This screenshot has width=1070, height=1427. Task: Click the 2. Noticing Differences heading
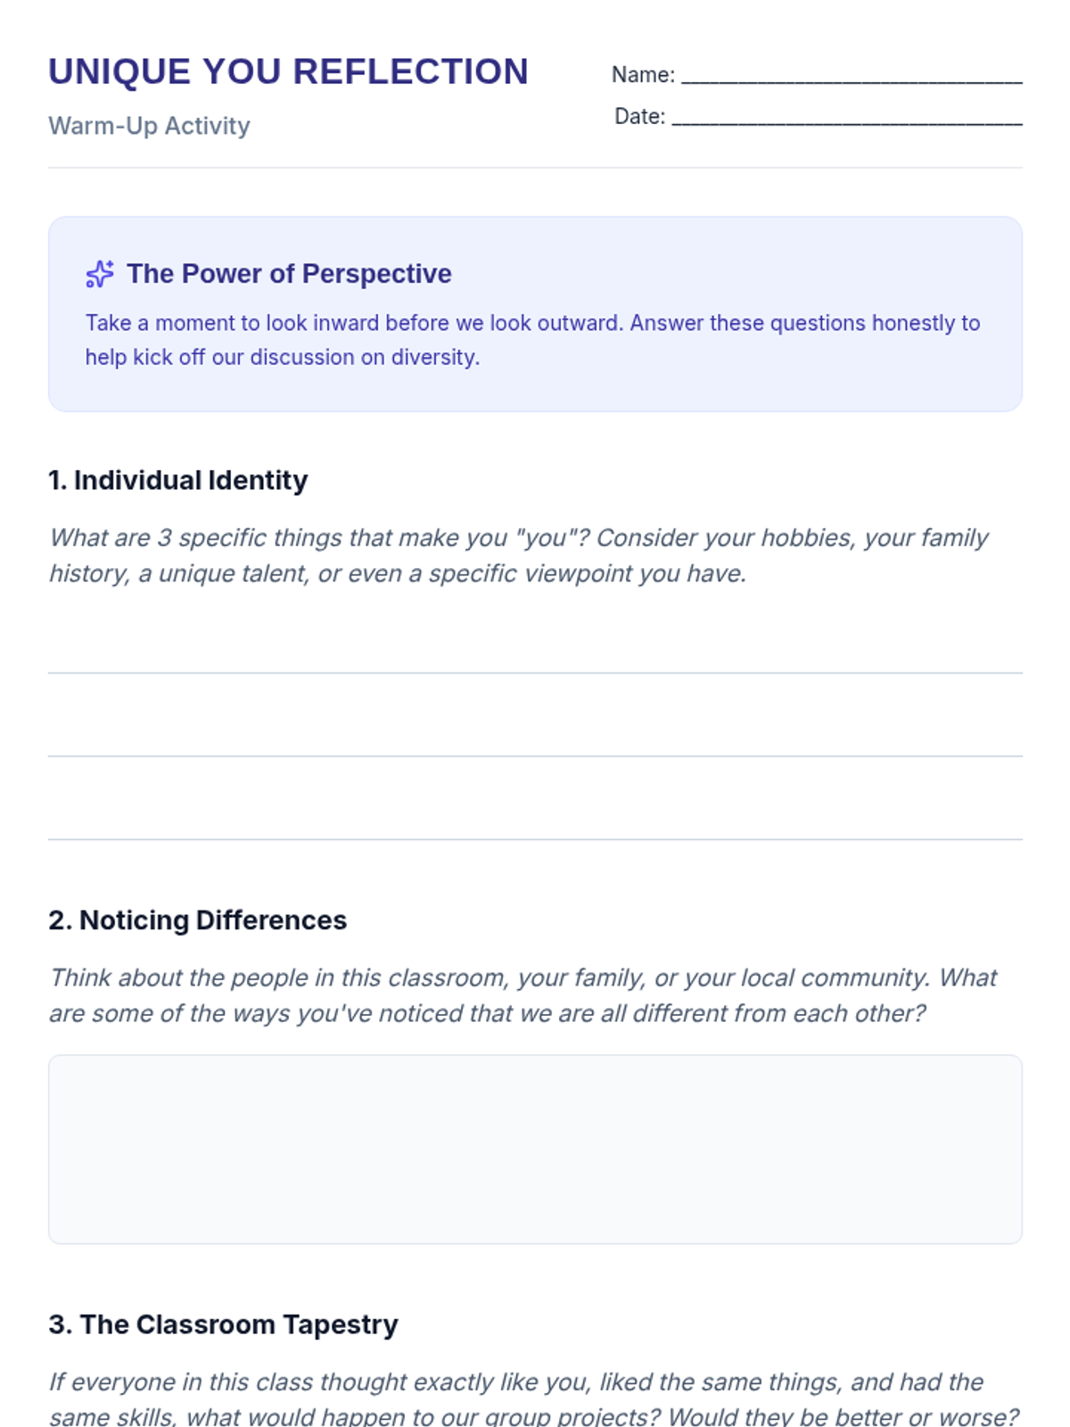197,920
